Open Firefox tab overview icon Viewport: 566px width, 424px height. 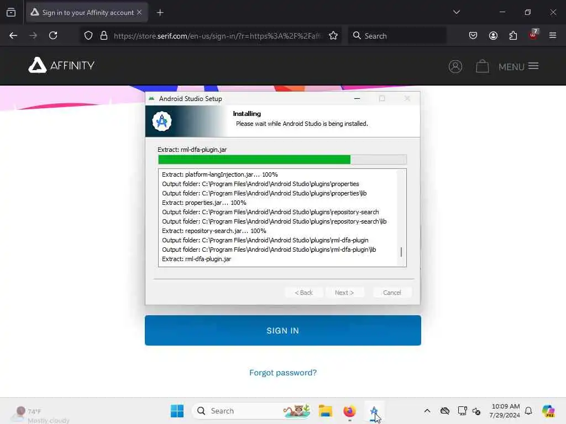click(11, 12)
